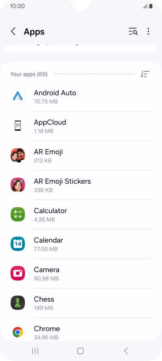Tap the red Camera icon
The height and width of the screenshot is (361, 162).
click(18, 273)
